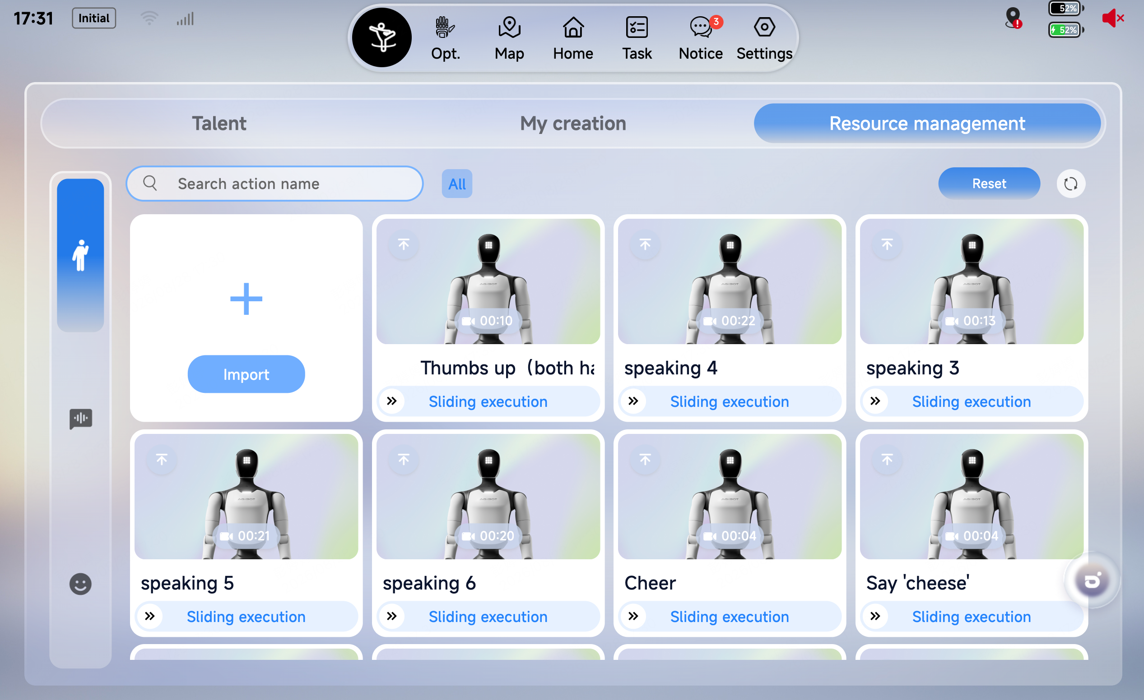This screenshot has width=1144, height=700.
Task: Pin speaking 5 card to top
Action: (162, 459)
